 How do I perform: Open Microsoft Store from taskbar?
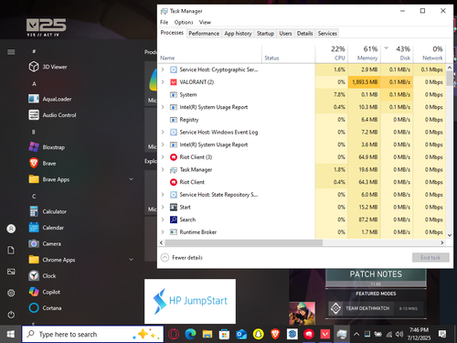[224, 335]
